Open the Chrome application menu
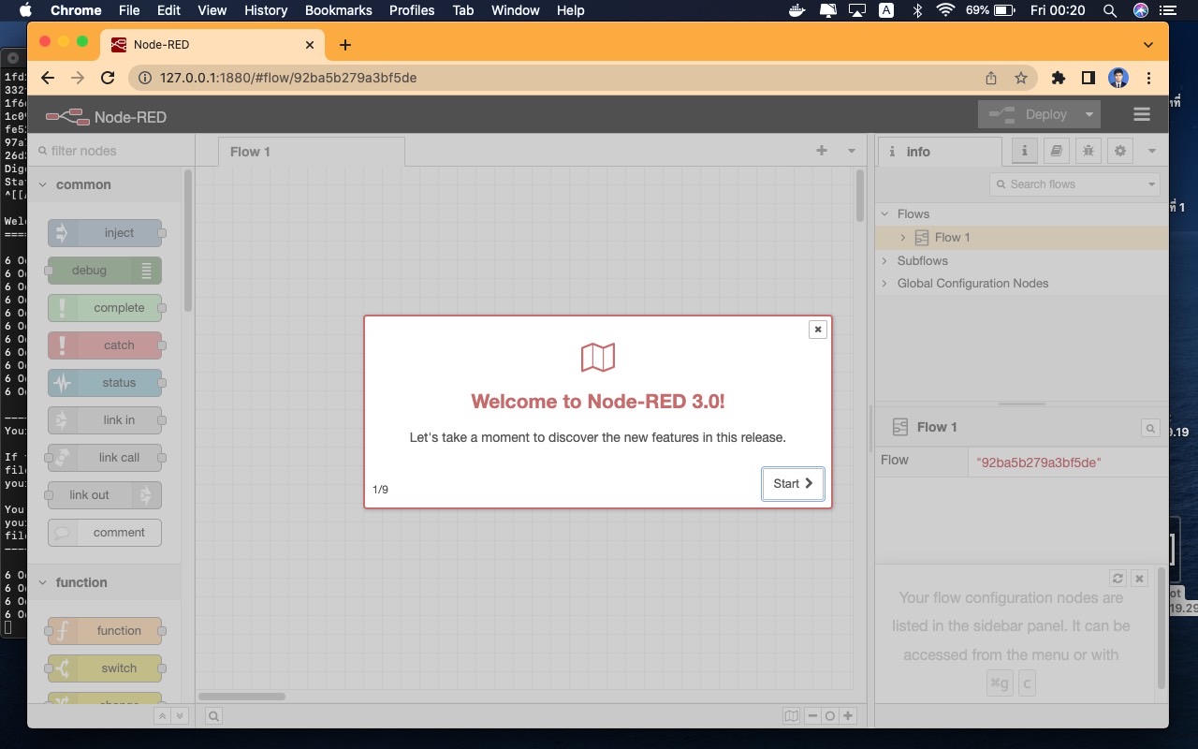The height and width of the screenshot is (749, 1198). coord(76,10)
